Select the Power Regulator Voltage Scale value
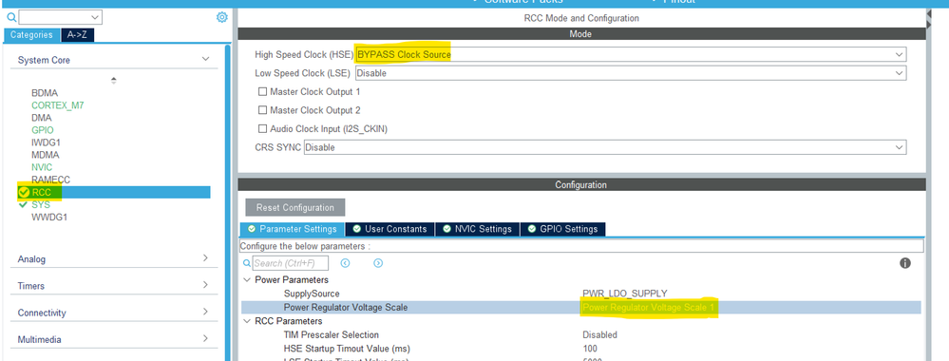949x361 pixels. click(x=649, y=308)
